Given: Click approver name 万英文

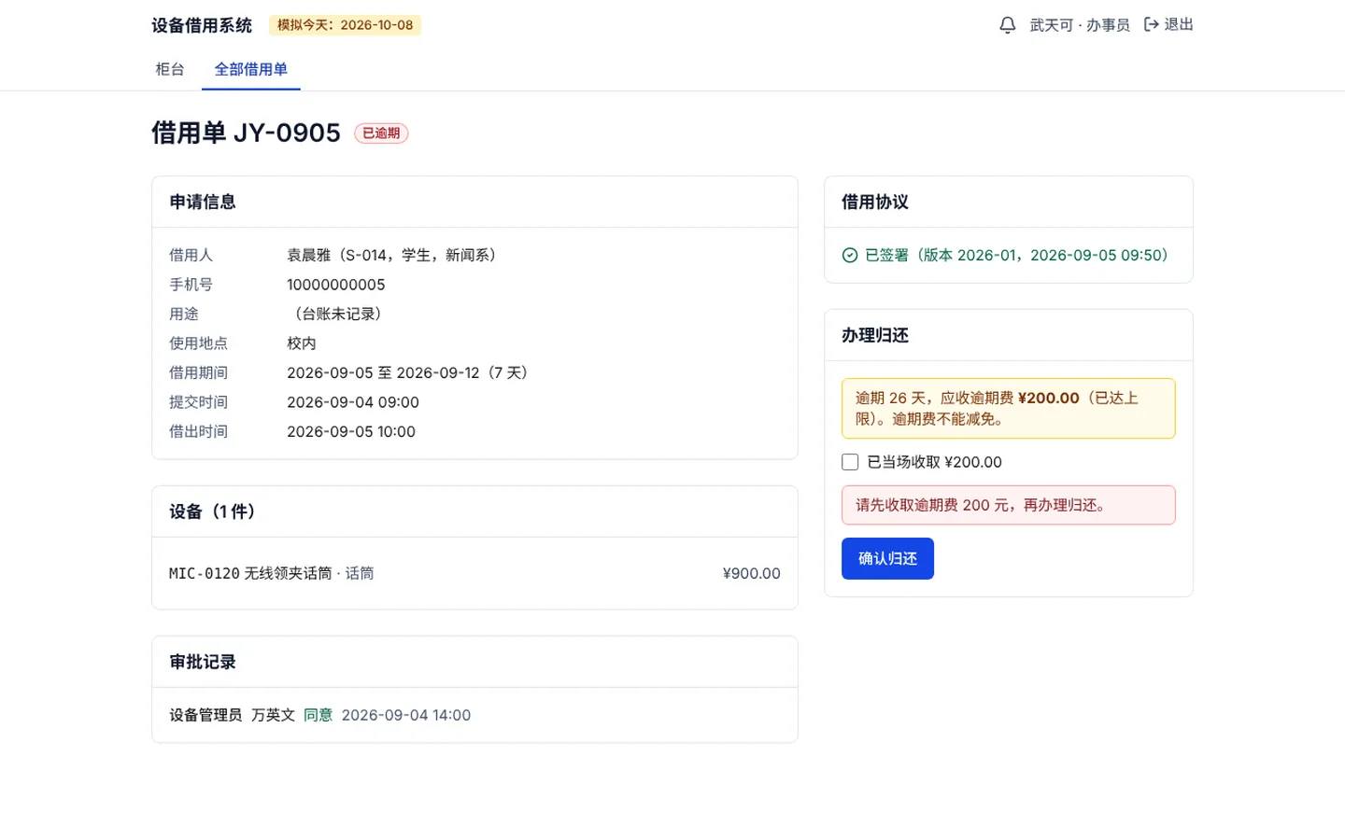Looking at the screenshot, I should [x=273, y=715].
